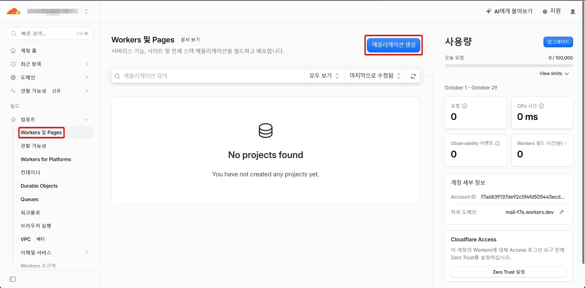Image resolution: width=585 pixels, height=288 pixels.
Task: Select Workers 및 Pages in sidebar
Action: point(41,132)
